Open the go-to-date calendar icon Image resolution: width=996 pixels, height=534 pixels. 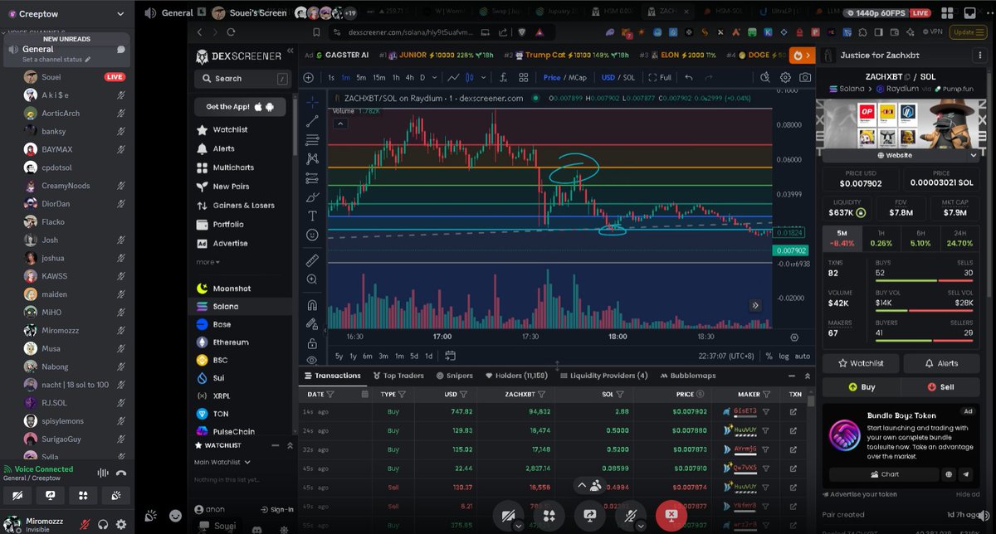pyautogui.click(x=451, y=356)
